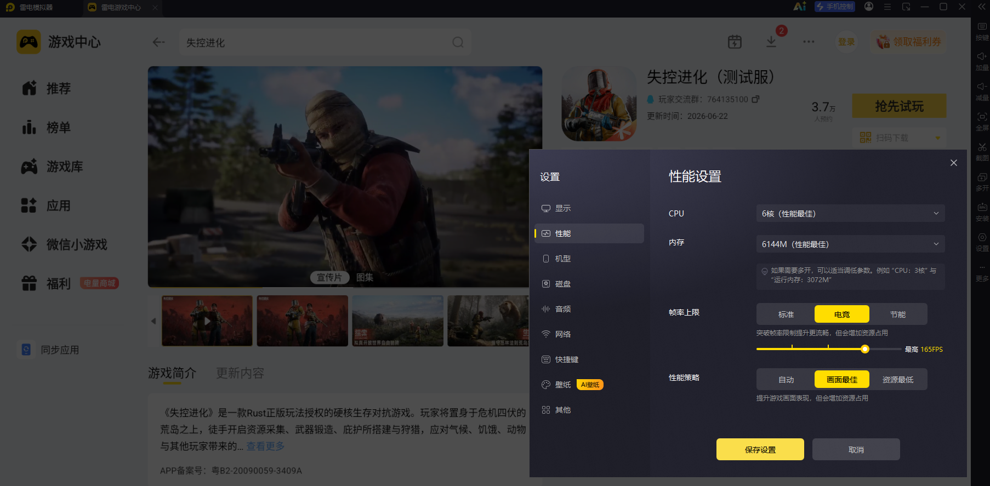Click the search field containing 失控进化
The height and width of the screenshot is (486, 990).
click(x=325, y=42)
